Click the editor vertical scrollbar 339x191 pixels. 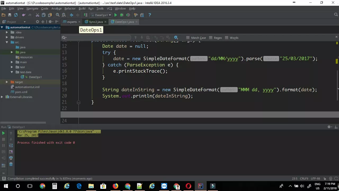338,85
